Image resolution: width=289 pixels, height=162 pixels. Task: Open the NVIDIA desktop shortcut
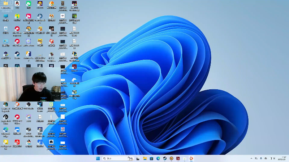click(x=74, y=16)
